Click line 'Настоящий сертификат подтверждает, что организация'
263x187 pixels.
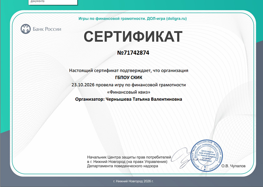coord(128,71)
